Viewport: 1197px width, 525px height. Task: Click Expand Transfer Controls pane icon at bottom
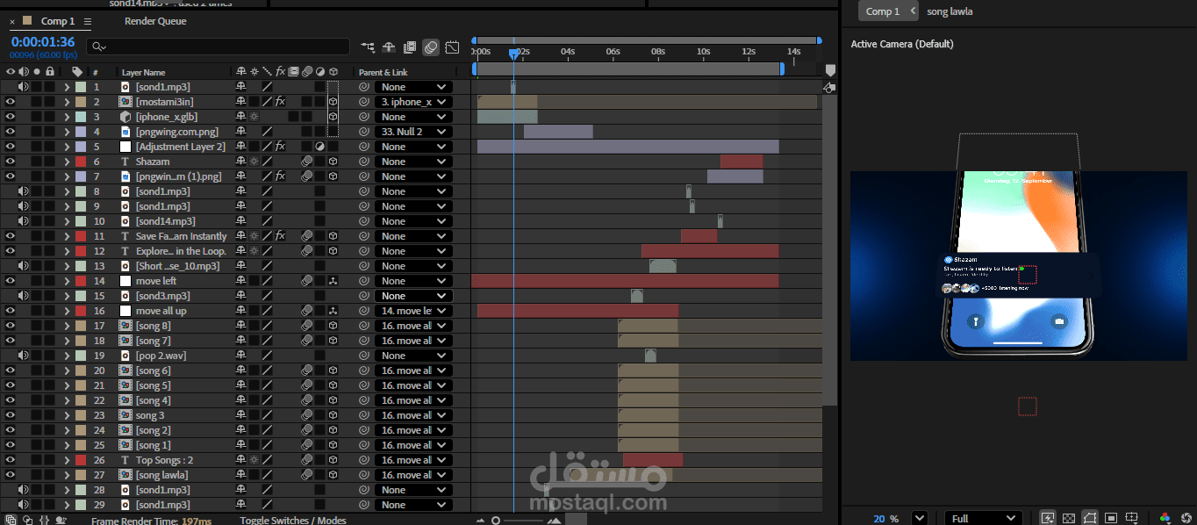tap(27, 520)
